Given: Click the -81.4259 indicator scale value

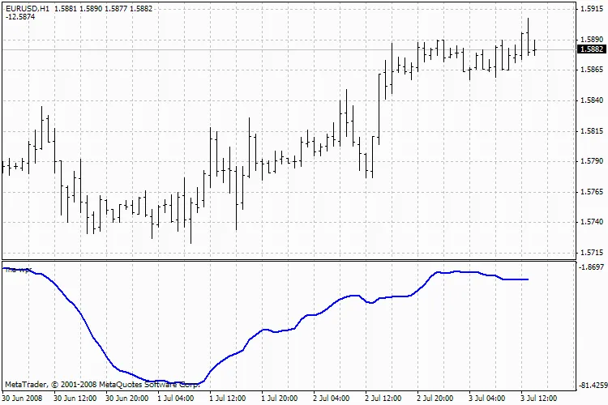Looking at the screenshot, I should point(589,386).
